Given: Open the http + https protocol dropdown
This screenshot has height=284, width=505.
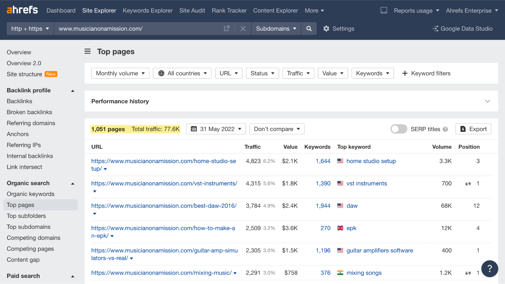Looking at the screenshot, I should (x=30, y=28).
